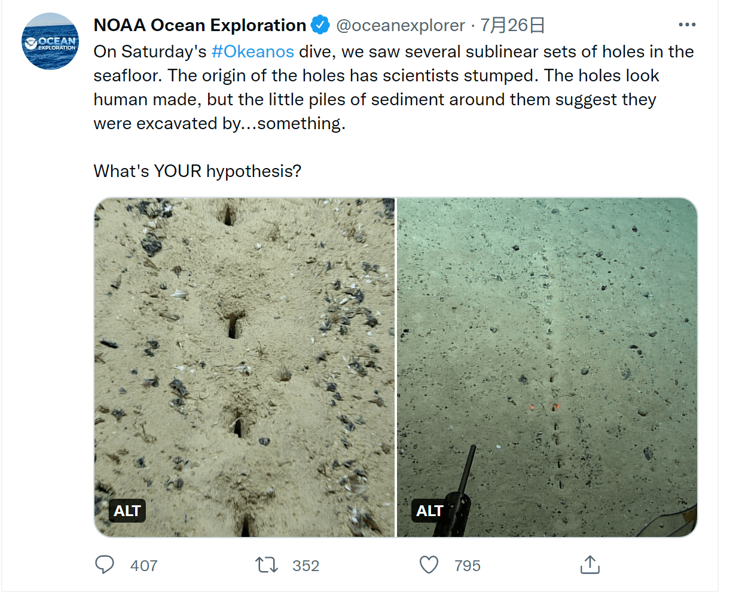Click the 352 retweets count
The width and height of the screenshot is (736, 592).
coord(306,566)
